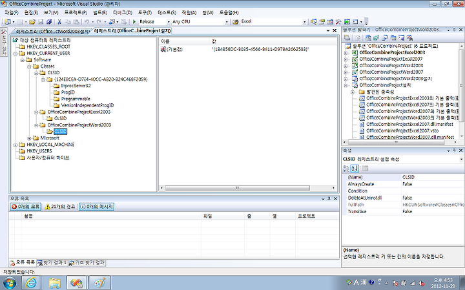Viewport: 465px width, 290px height.
Task: Open the File System Editor icon in Solution Explorer
Action: [x=368, y=37]
